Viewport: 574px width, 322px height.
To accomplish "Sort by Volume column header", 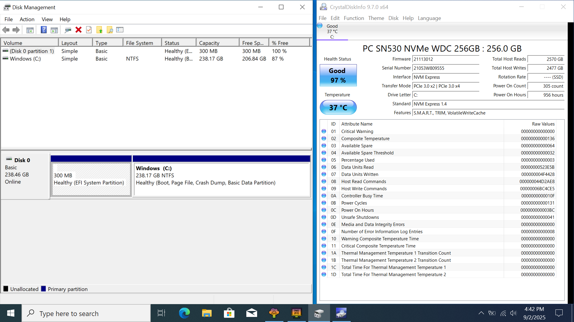I will coord(30,43).
